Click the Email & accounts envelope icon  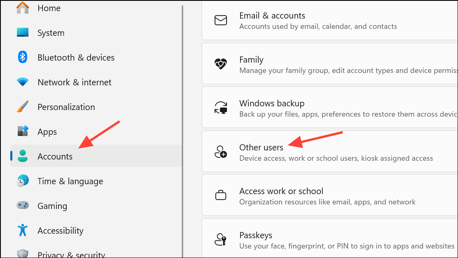tap(220, 20)
